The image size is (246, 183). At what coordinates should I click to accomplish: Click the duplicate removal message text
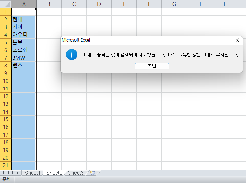pyautogui.click(x=160, y=54)
